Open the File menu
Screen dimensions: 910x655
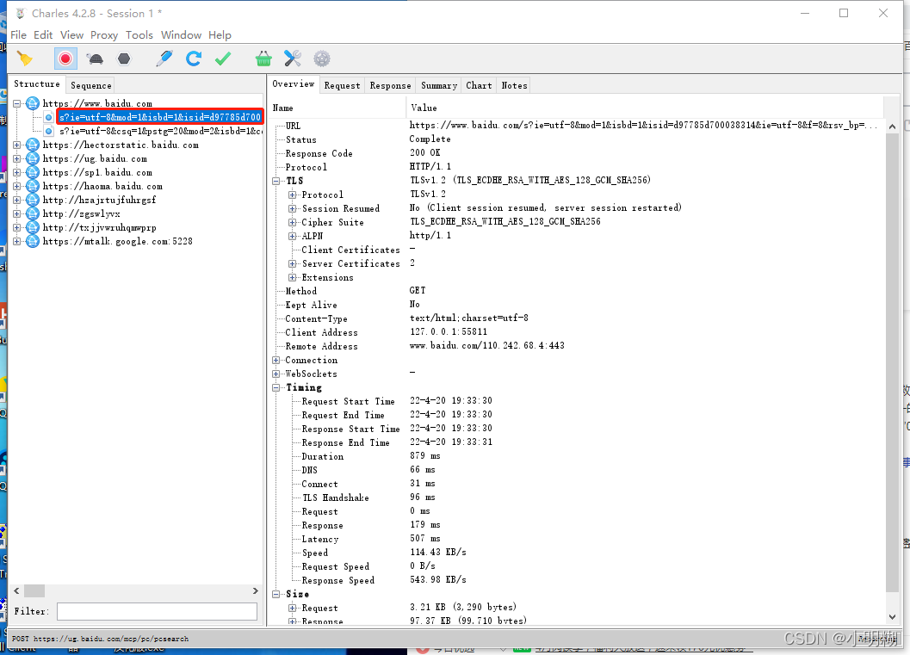pyautogui.click(x=19, y=34)
